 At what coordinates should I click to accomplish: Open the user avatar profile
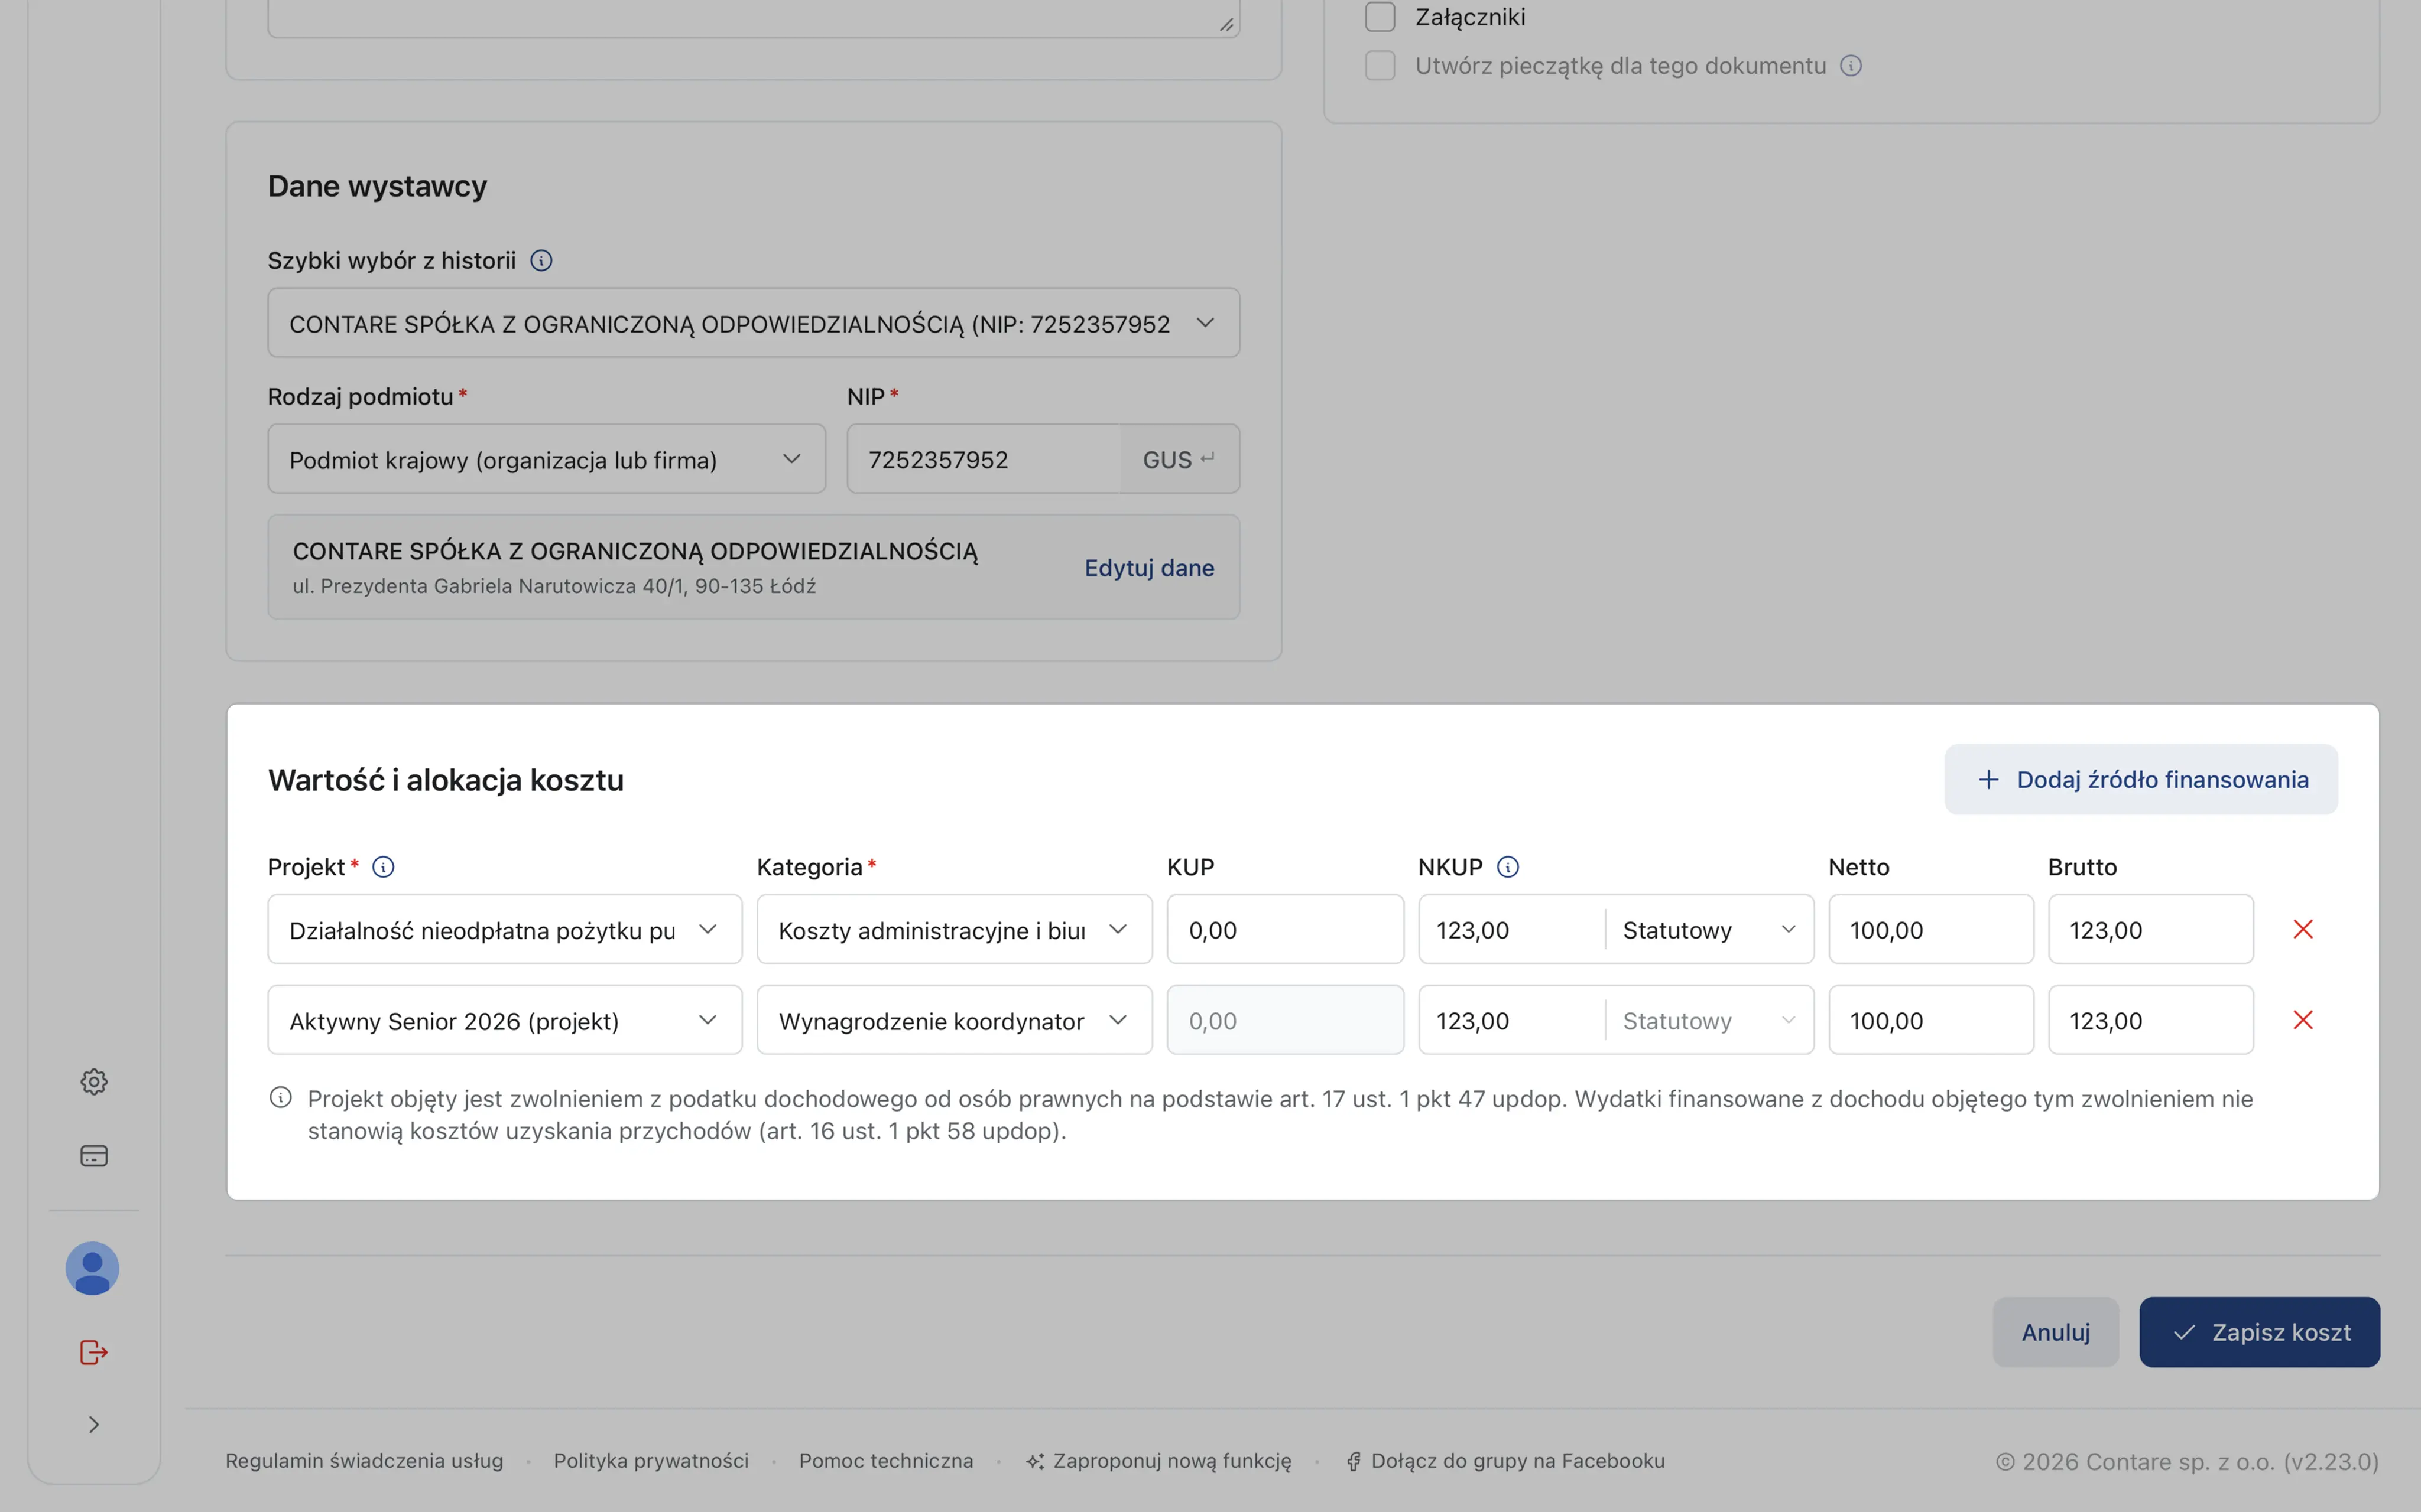tap(92, 1268)
